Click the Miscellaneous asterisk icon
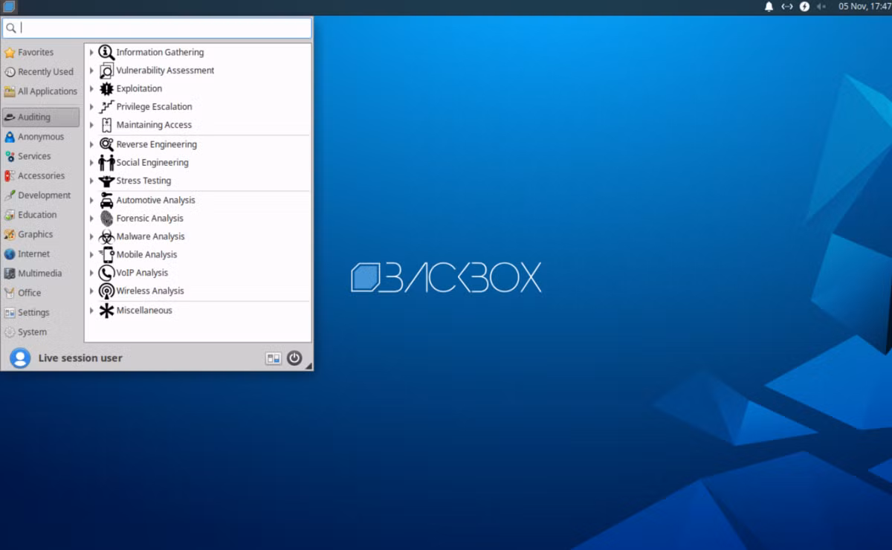This screenshot has height=550, width=892. click(106, 311)
